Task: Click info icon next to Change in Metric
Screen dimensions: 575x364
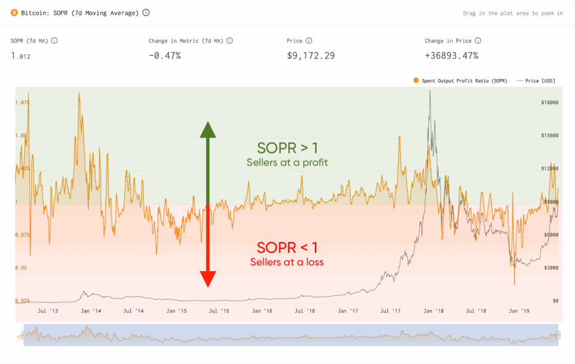Action: click(x=230, y=41)
